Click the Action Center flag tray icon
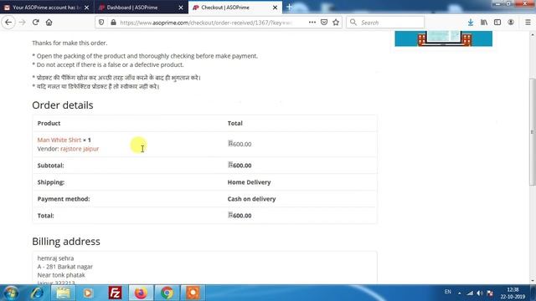Viewport: 536px width, 301px height. (x=490, y=293)
